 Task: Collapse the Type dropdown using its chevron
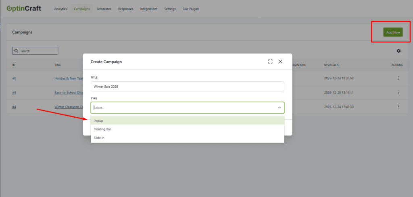pyautogui.click(x=279, y=108)
